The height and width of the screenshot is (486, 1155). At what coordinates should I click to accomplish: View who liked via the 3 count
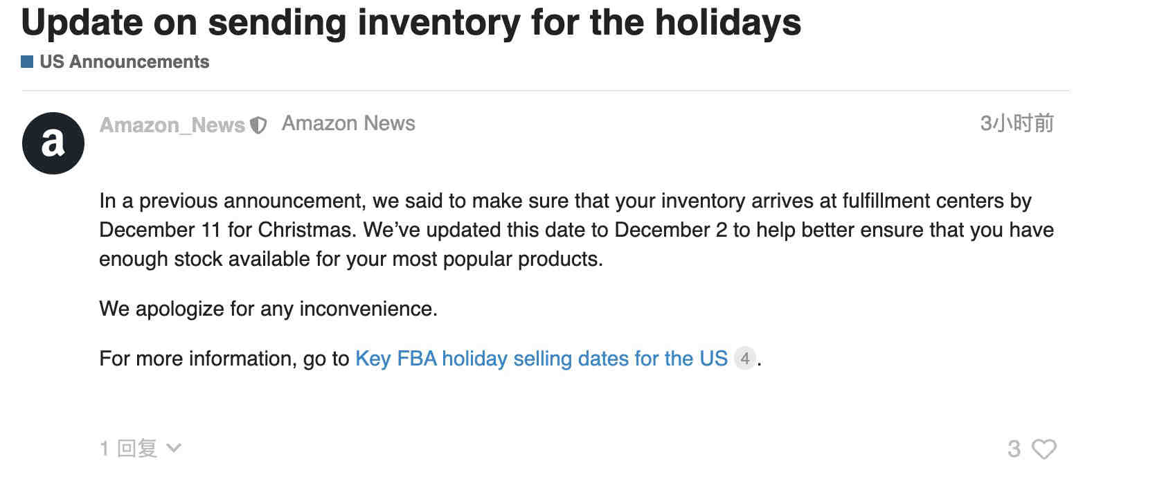tap(1014, 449)
